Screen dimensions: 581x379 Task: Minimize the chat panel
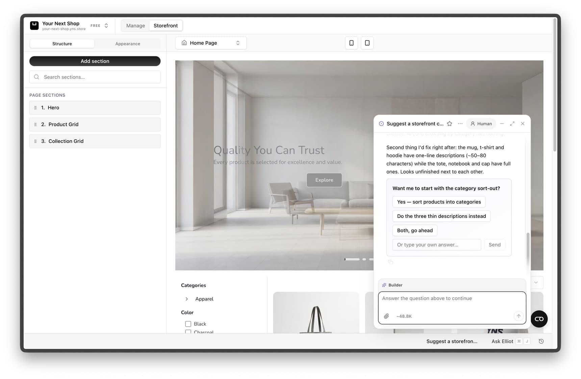click(502, 124)
